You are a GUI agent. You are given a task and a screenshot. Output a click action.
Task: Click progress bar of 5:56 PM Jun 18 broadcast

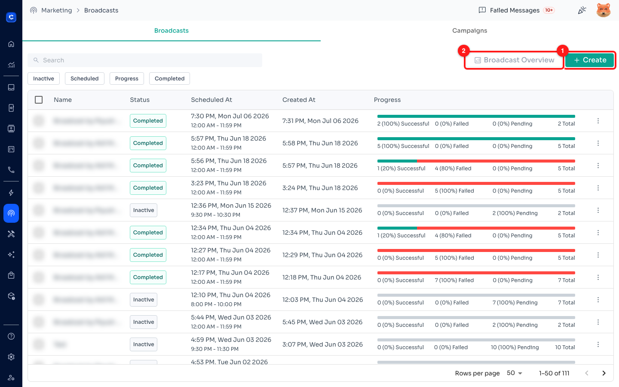[x=476, y=161]
